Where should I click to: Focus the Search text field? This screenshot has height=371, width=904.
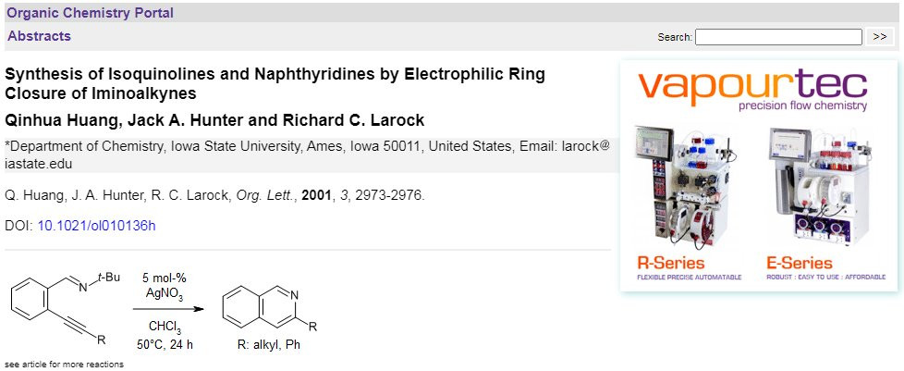click(x=778, y=37)
